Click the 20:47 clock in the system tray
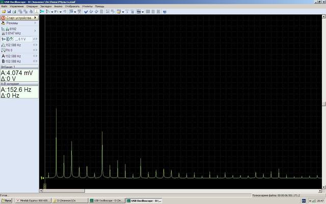Viewport: 326px width, 204px height. click(320, 200)
